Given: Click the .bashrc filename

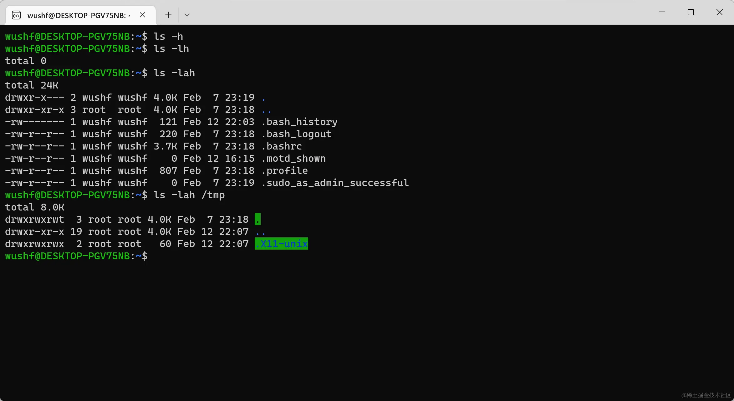Looking at the screenshot, I should click(x=282, y=146).
